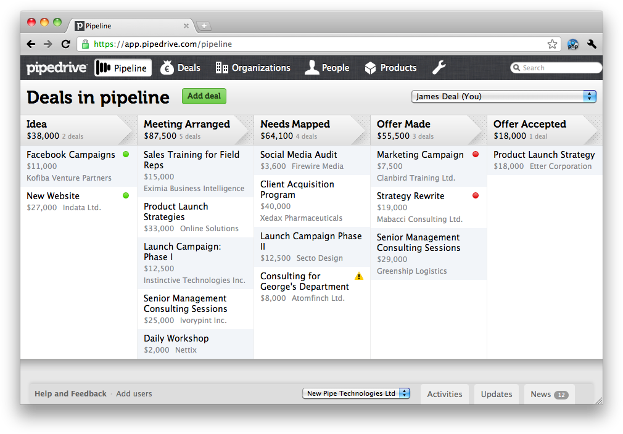Click the magnifier icon in search box
The height and width of the screenshot is (434, 623).
click(x=516, y=67)
